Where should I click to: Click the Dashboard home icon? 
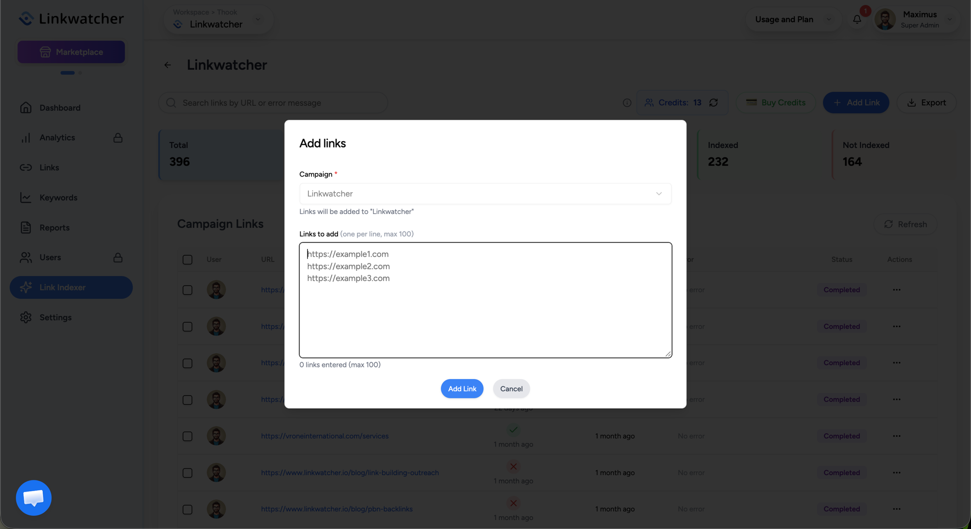point(26,108)
